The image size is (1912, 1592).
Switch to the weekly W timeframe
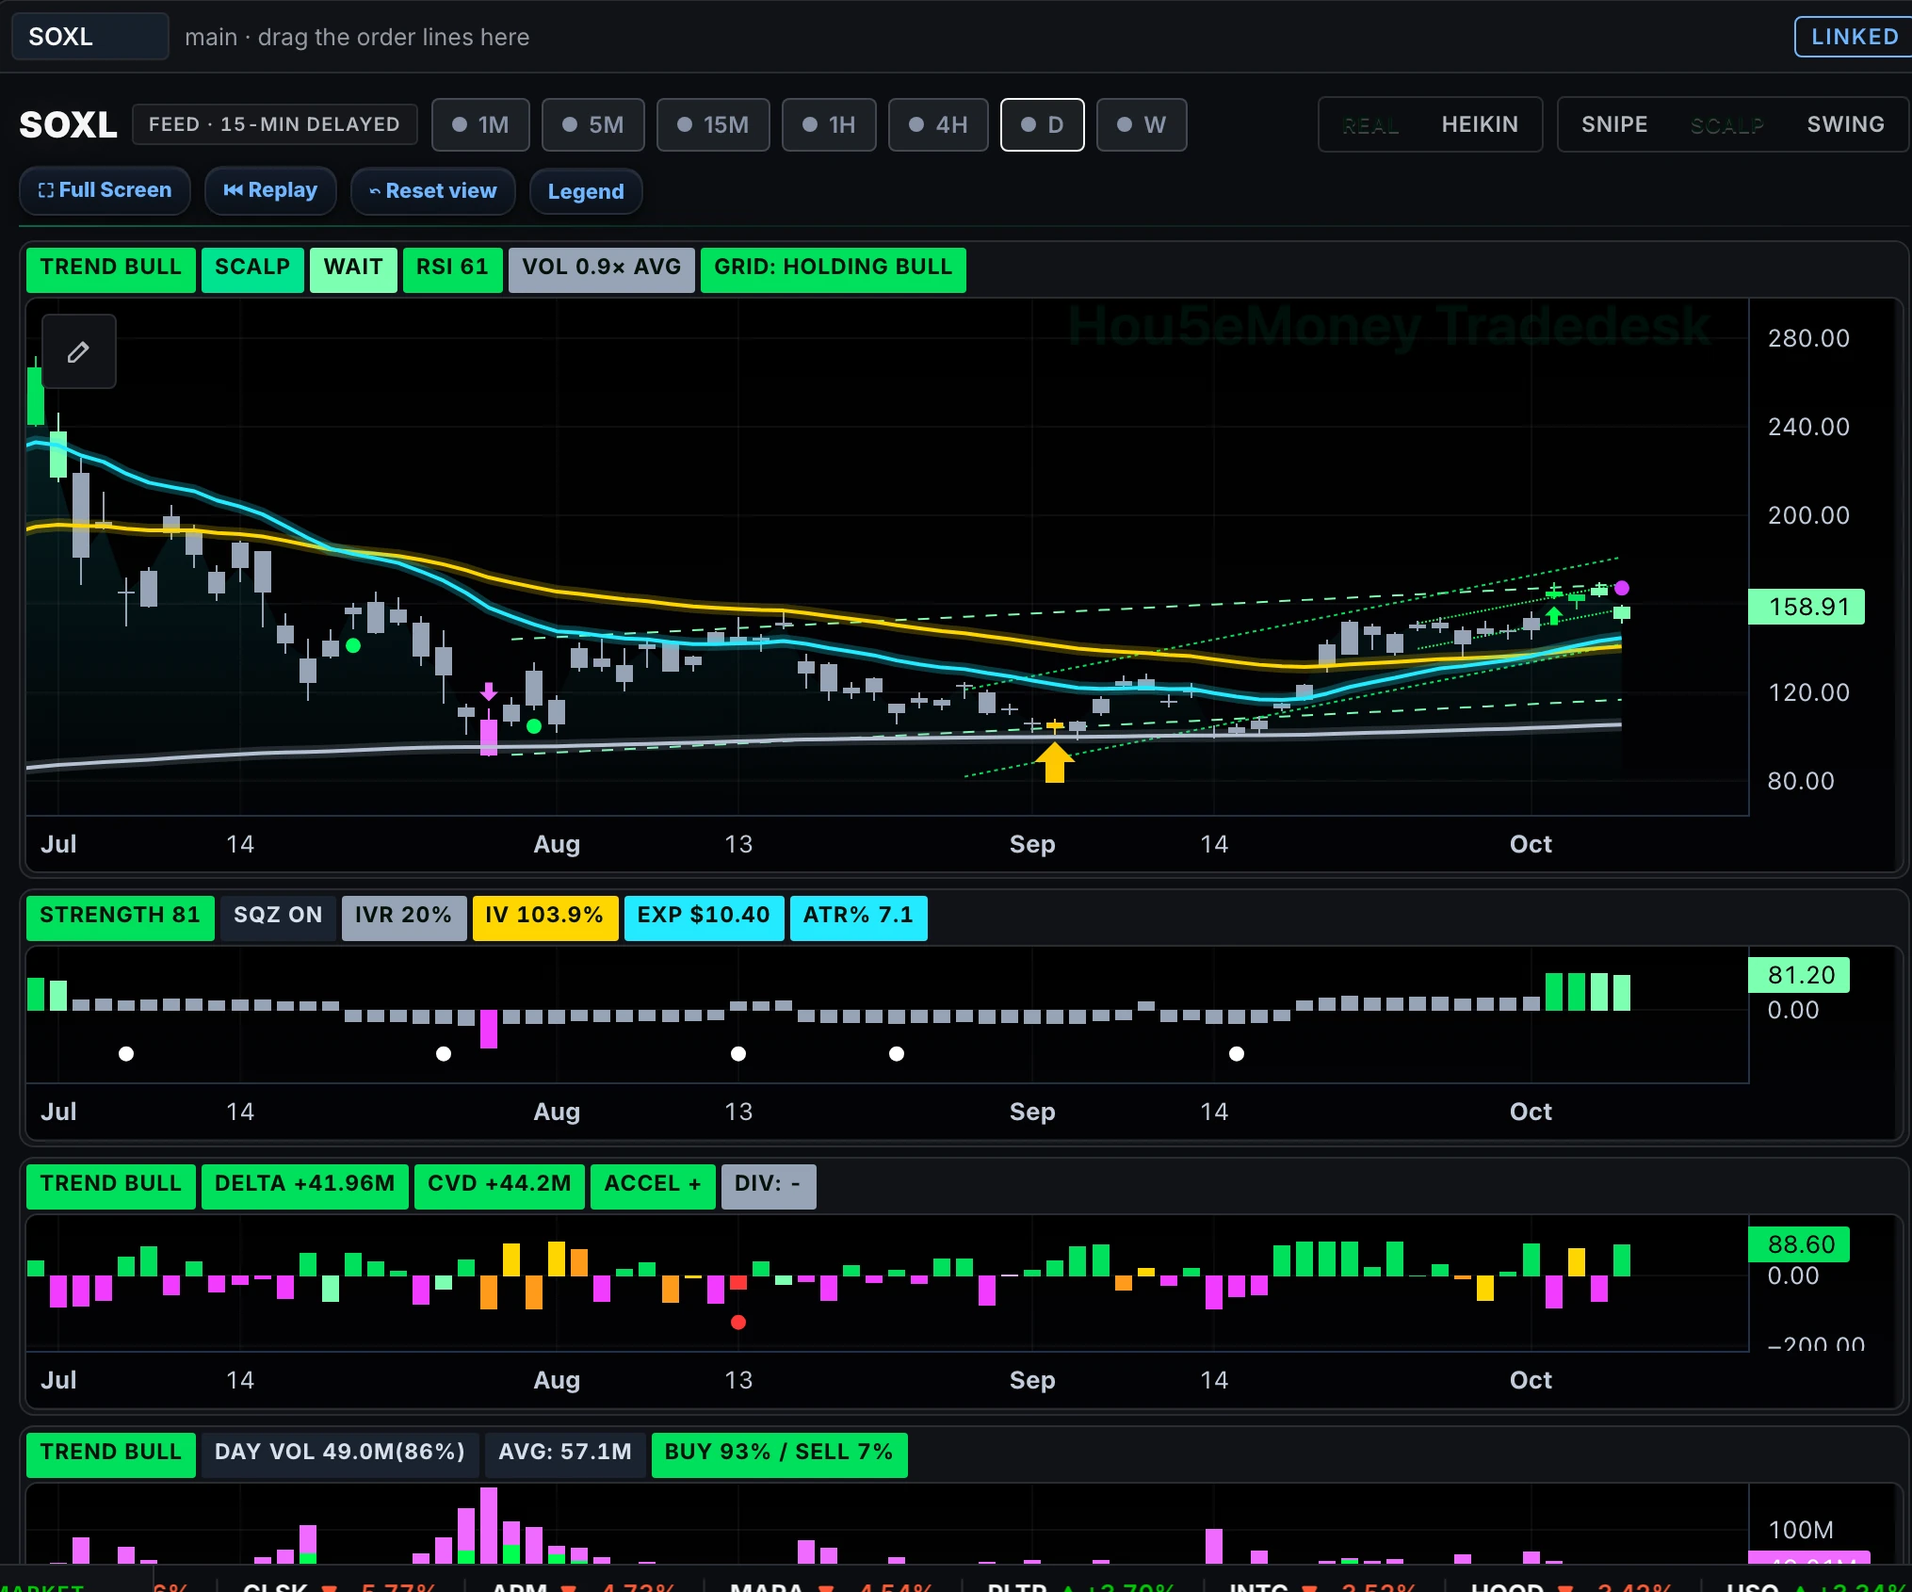point(1142,124)
